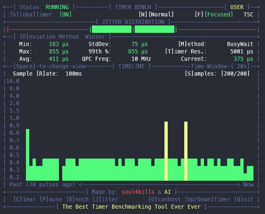Open the soul4kills author credit
Screen dimensions: 265x214
pos(138,192)
